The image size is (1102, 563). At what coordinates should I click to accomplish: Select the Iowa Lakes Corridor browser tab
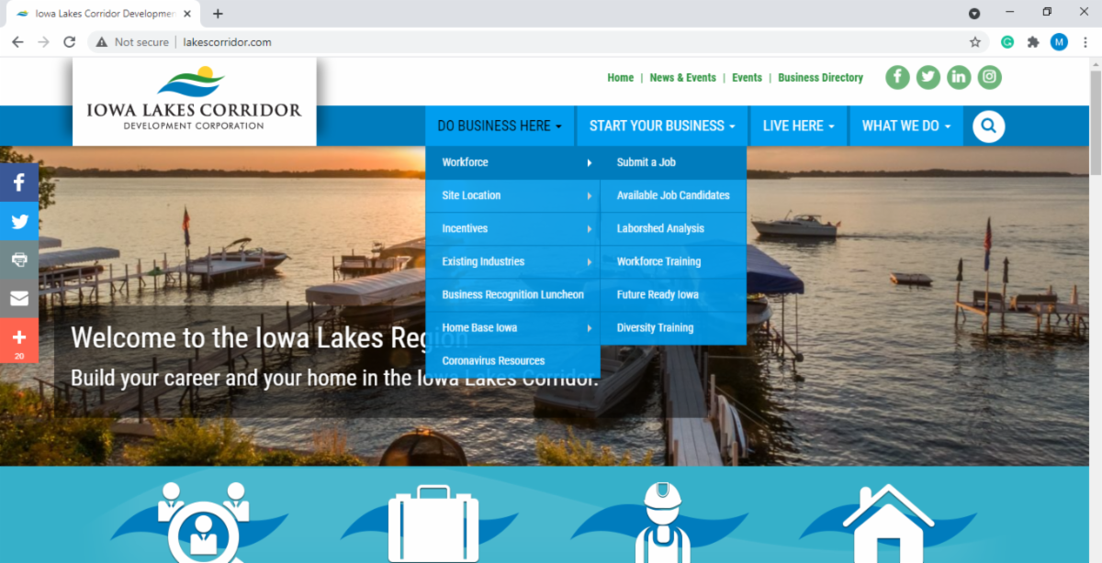[x=101, y=14]
